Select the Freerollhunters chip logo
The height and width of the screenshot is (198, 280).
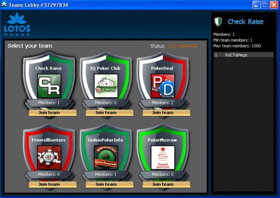pos(49,157)
